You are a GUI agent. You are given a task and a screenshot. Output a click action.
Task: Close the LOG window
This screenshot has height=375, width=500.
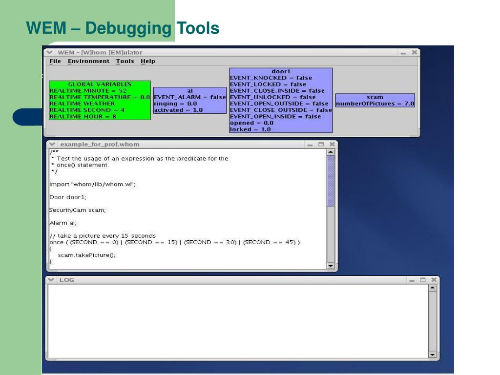(x=434, y=280)
